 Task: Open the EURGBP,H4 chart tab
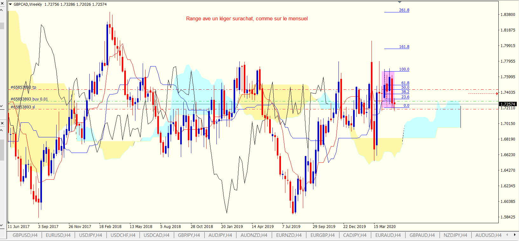[323, 235]
